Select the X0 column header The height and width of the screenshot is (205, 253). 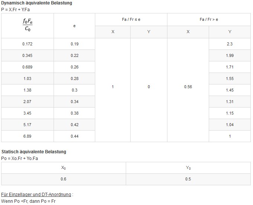pyautogui.click(x=64, y=168)
